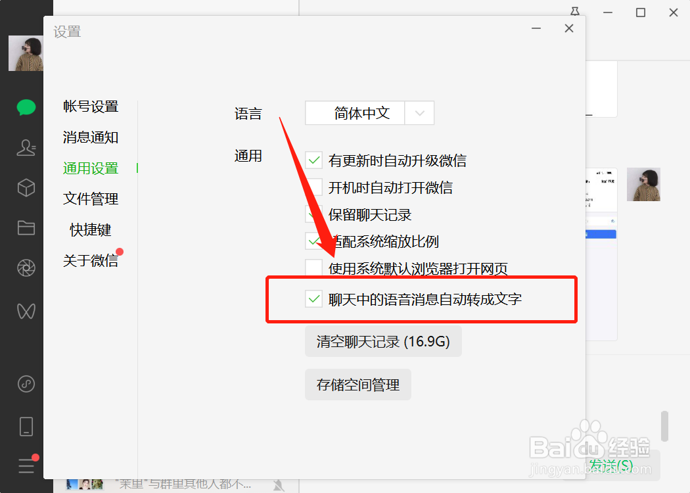
Task: Open the screenshot image message in the chat
Action: coord(601,254)
